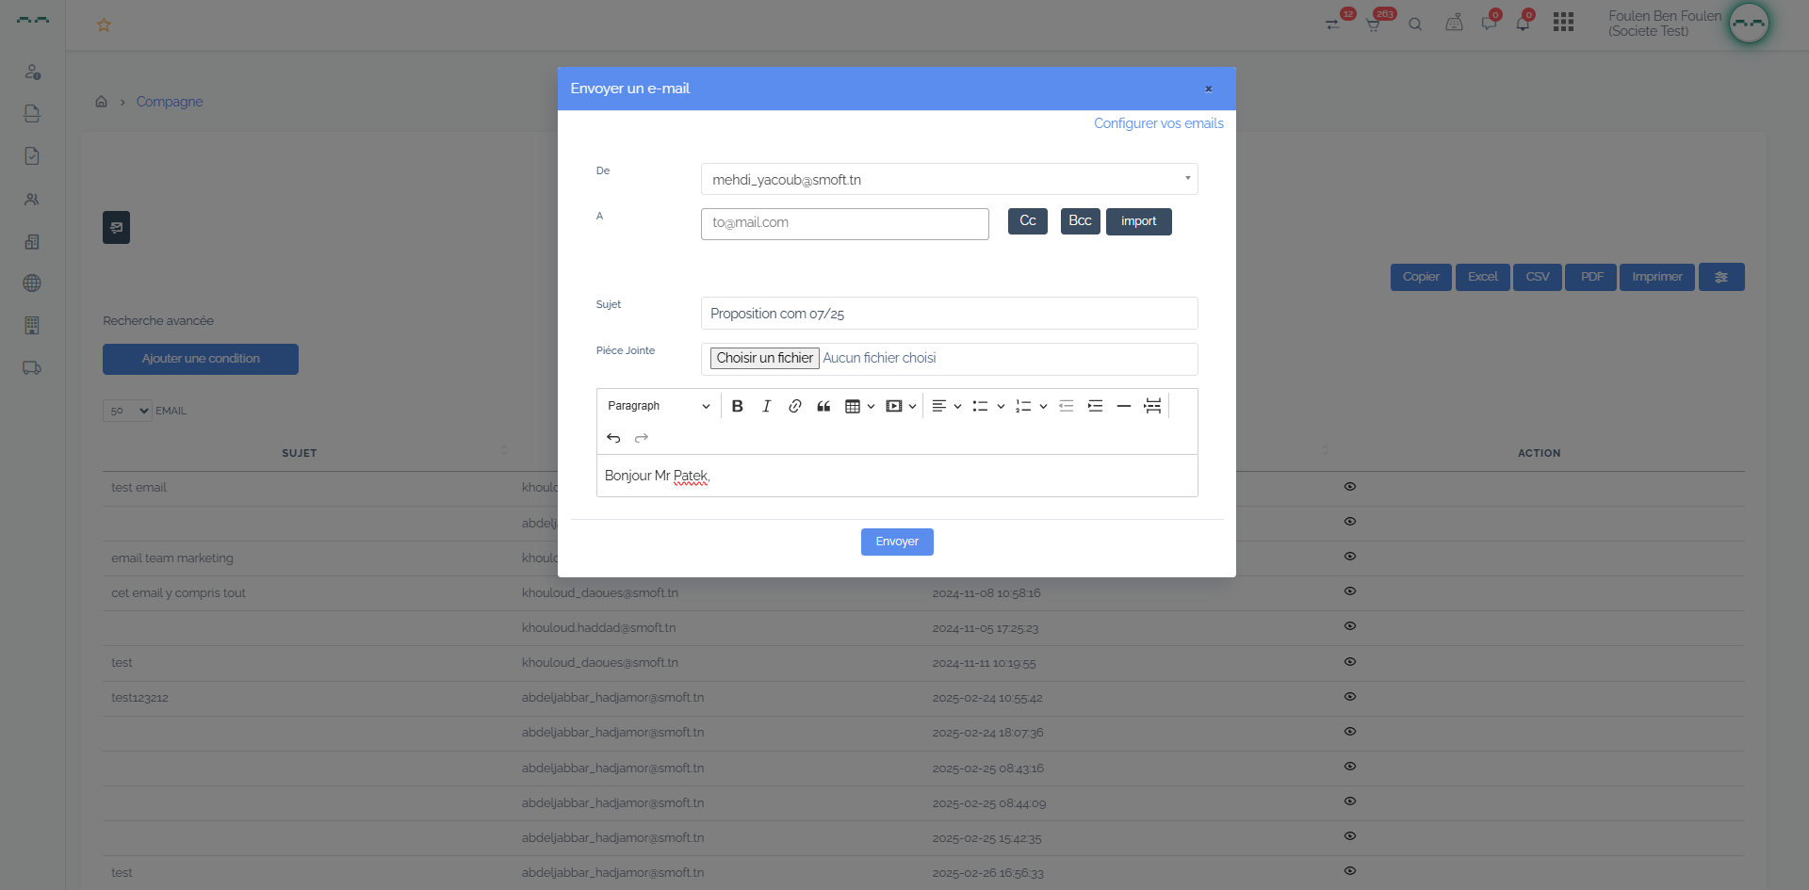View the 'test email' row eye icon

[1349, 487]
